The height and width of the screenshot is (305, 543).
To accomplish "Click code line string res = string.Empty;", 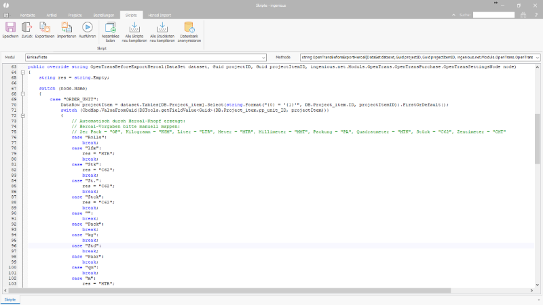I will pyautogui.click(x=74, y=77).
